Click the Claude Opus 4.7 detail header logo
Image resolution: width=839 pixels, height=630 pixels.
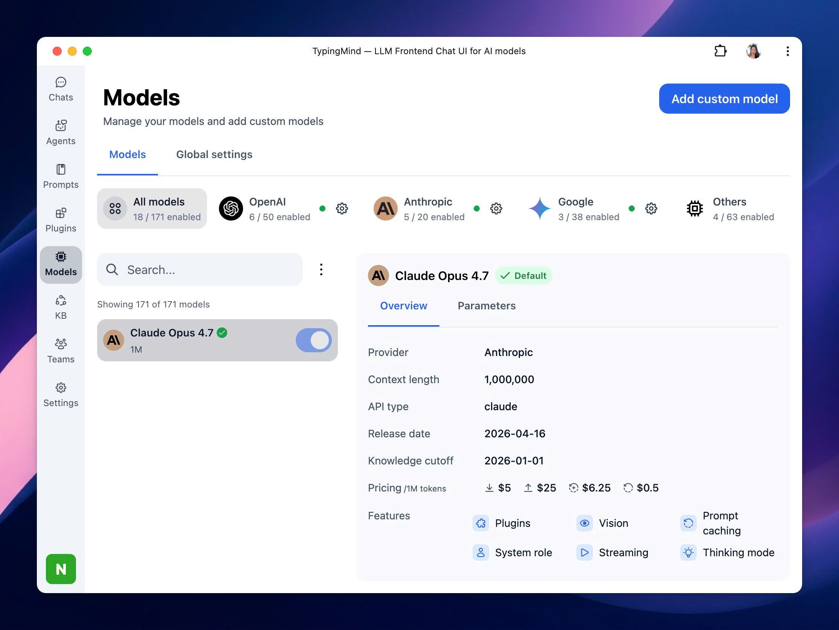coord(378,275)
